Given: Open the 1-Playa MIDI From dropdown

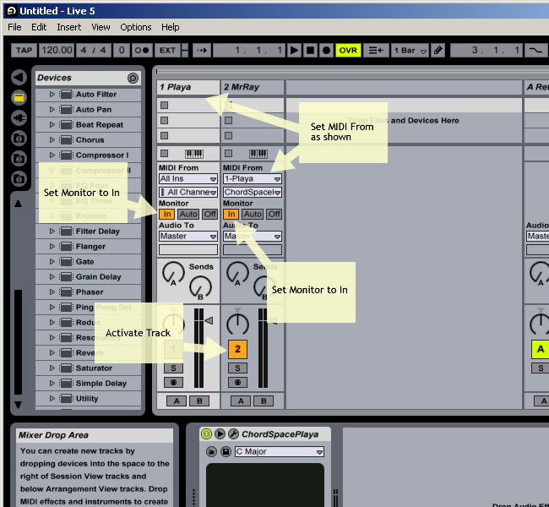Looking at the screenshot, I should coord(253,178).
